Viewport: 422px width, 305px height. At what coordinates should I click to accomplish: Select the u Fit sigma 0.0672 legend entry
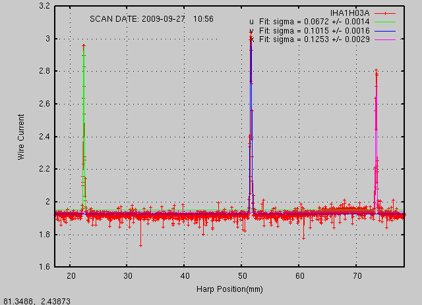tap(309, 22)
